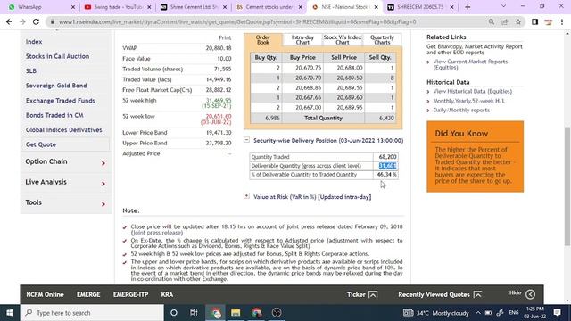Open Task View on taskbar
Screen dimensions: 571x321
point(194,313)
